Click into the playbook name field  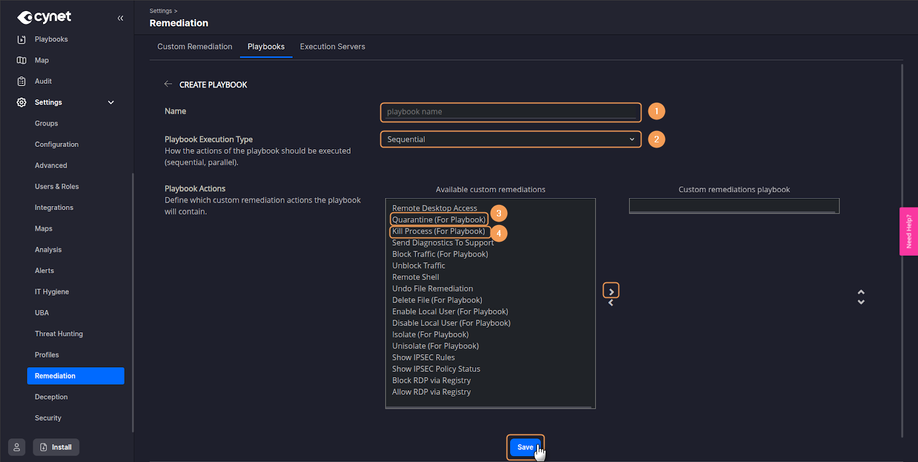(x=511, y=112)
